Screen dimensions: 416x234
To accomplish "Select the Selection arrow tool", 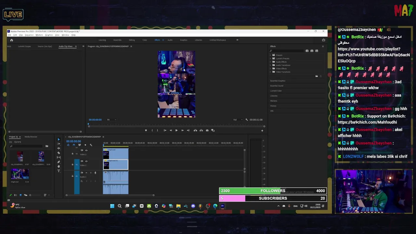I will click(x=58, y=139).
